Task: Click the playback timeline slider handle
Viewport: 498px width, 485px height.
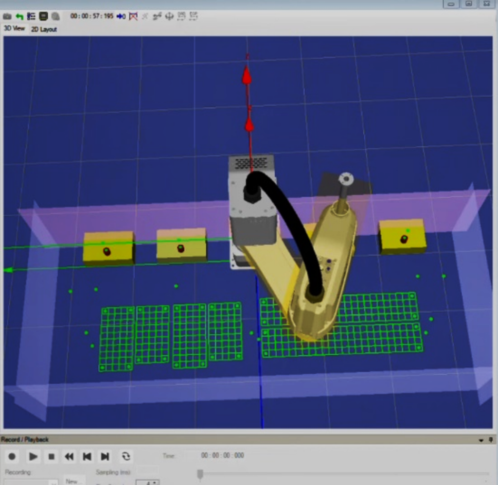Action: (201, 473)
